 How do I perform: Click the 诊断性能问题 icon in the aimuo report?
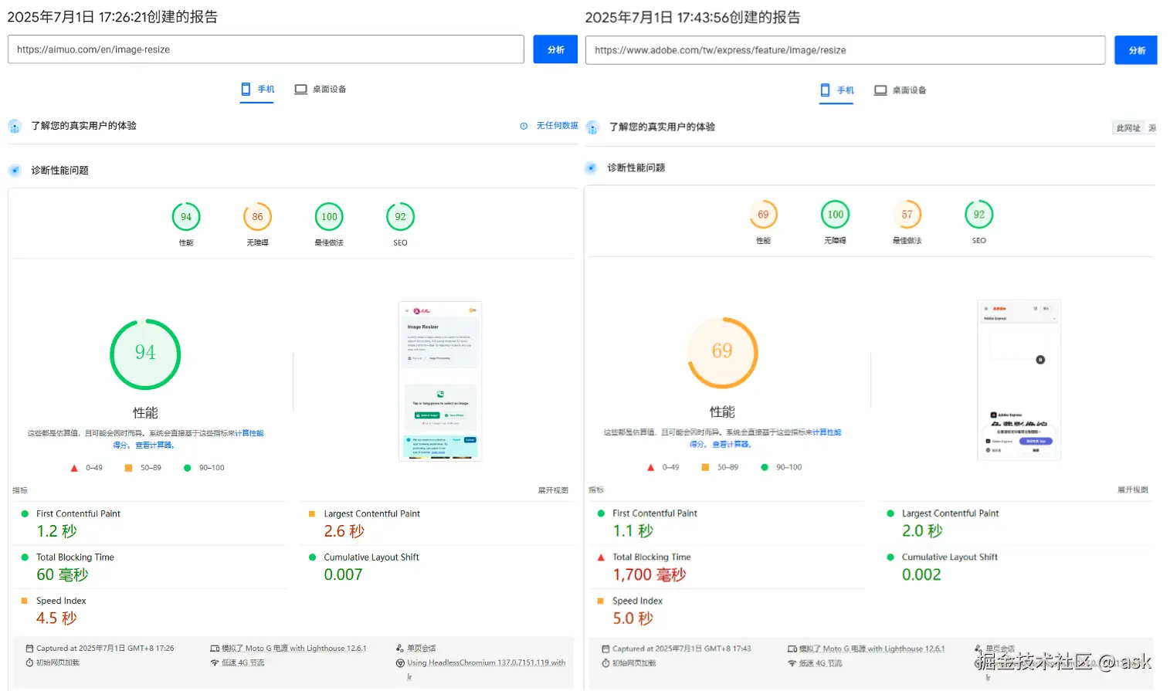coord(15,170)
